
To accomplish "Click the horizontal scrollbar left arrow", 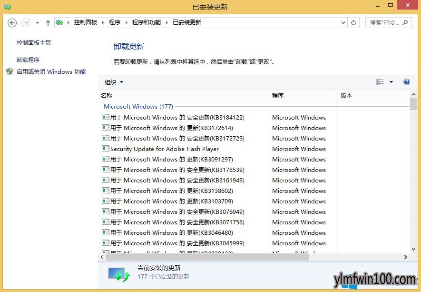I will 102,257.
